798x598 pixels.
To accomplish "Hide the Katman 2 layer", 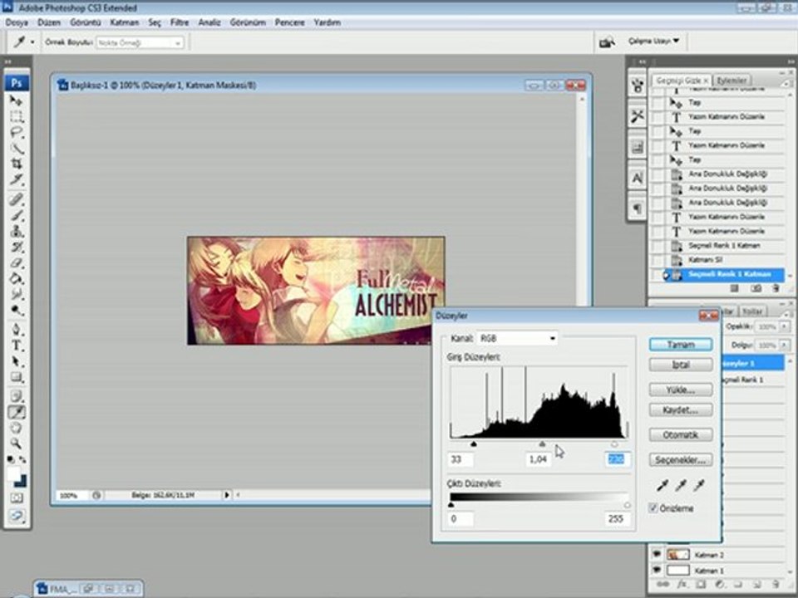I will pos(657,555).
